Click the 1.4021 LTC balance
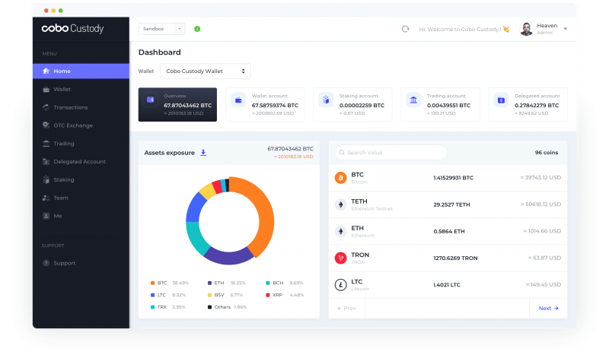Image resolution: width=609 pixels, height=361 pixels. point(447,284)
